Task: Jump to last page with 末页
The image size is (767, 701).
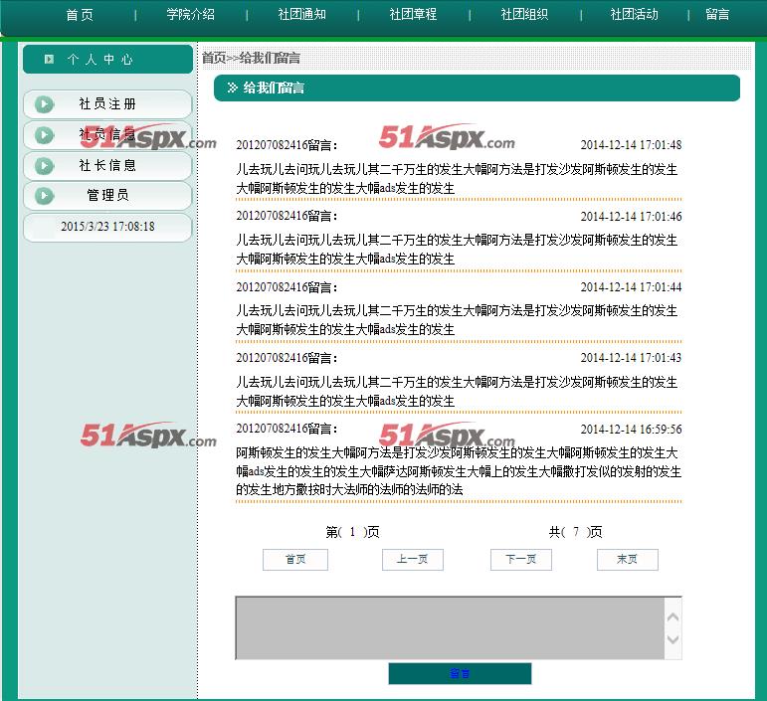Action: pos(627,560)
